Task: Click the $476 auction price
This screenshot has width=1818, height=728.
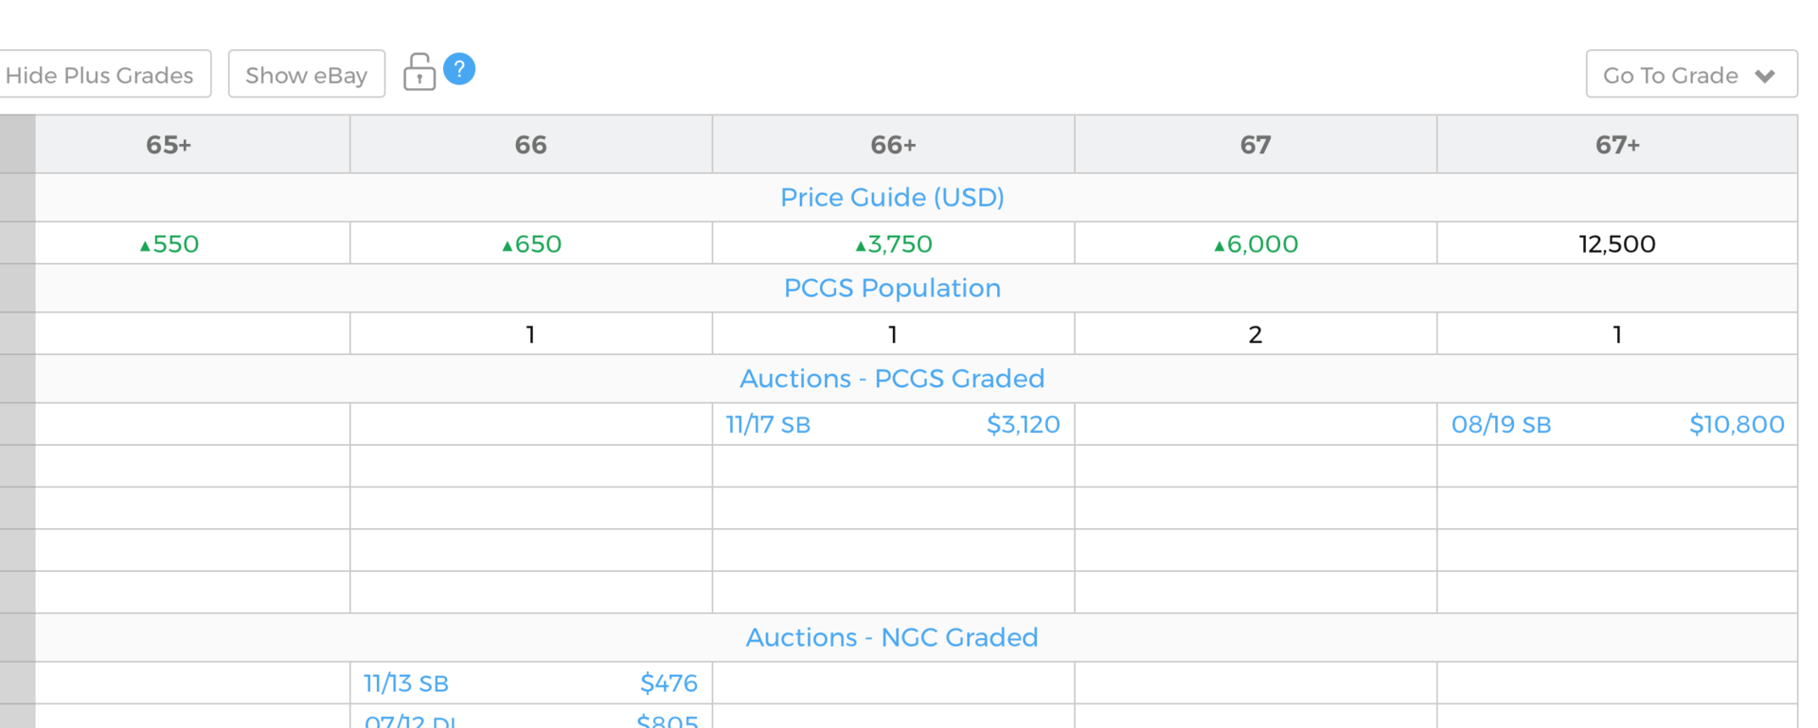Action: 668,684
